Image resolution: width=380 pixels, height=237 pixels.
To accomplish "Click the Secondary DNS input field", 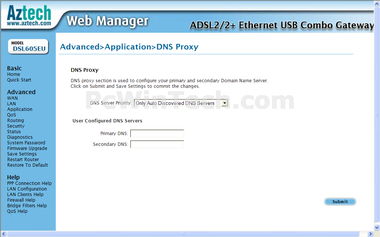I will click(157, 144).
